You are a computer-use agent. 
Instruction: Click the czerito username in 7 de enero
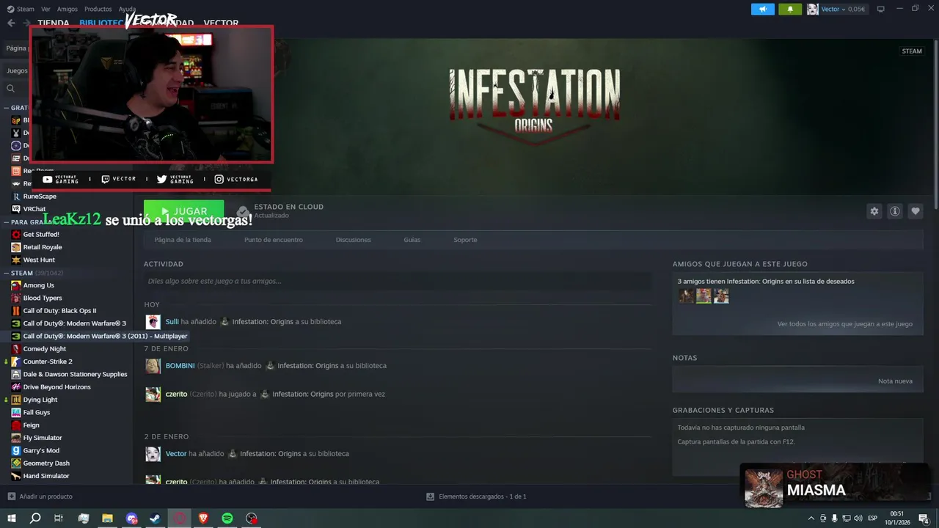click(x=176, y=395)
